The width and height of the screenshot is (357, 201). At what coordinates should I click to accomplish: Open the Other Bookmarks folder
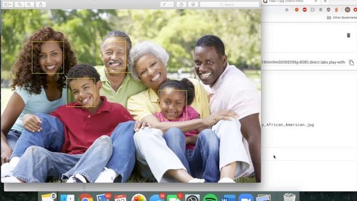click(x=342, y=17)
